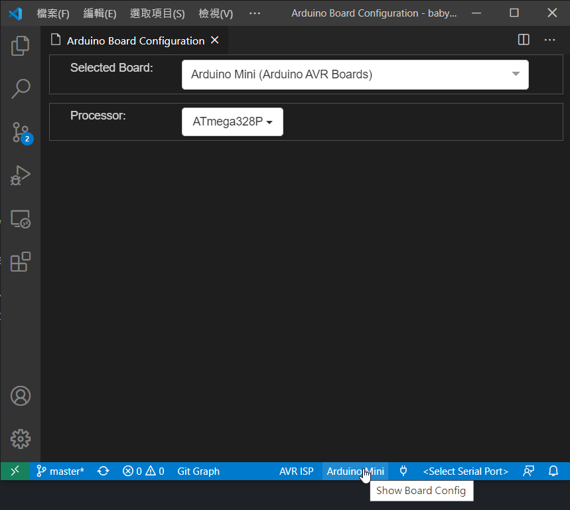Viewport: 570px width, 510px height.
Task: Click <Select Serial Port> in status bar
Action: (x=466, y=471)
